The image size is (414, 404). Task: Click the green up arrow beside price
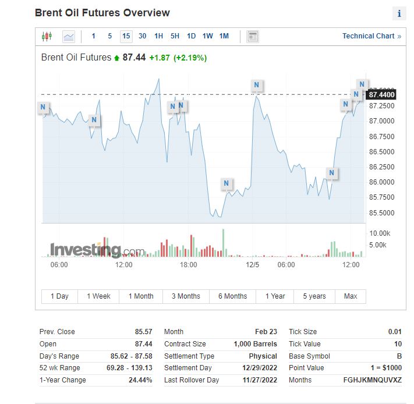coord(116,58)
